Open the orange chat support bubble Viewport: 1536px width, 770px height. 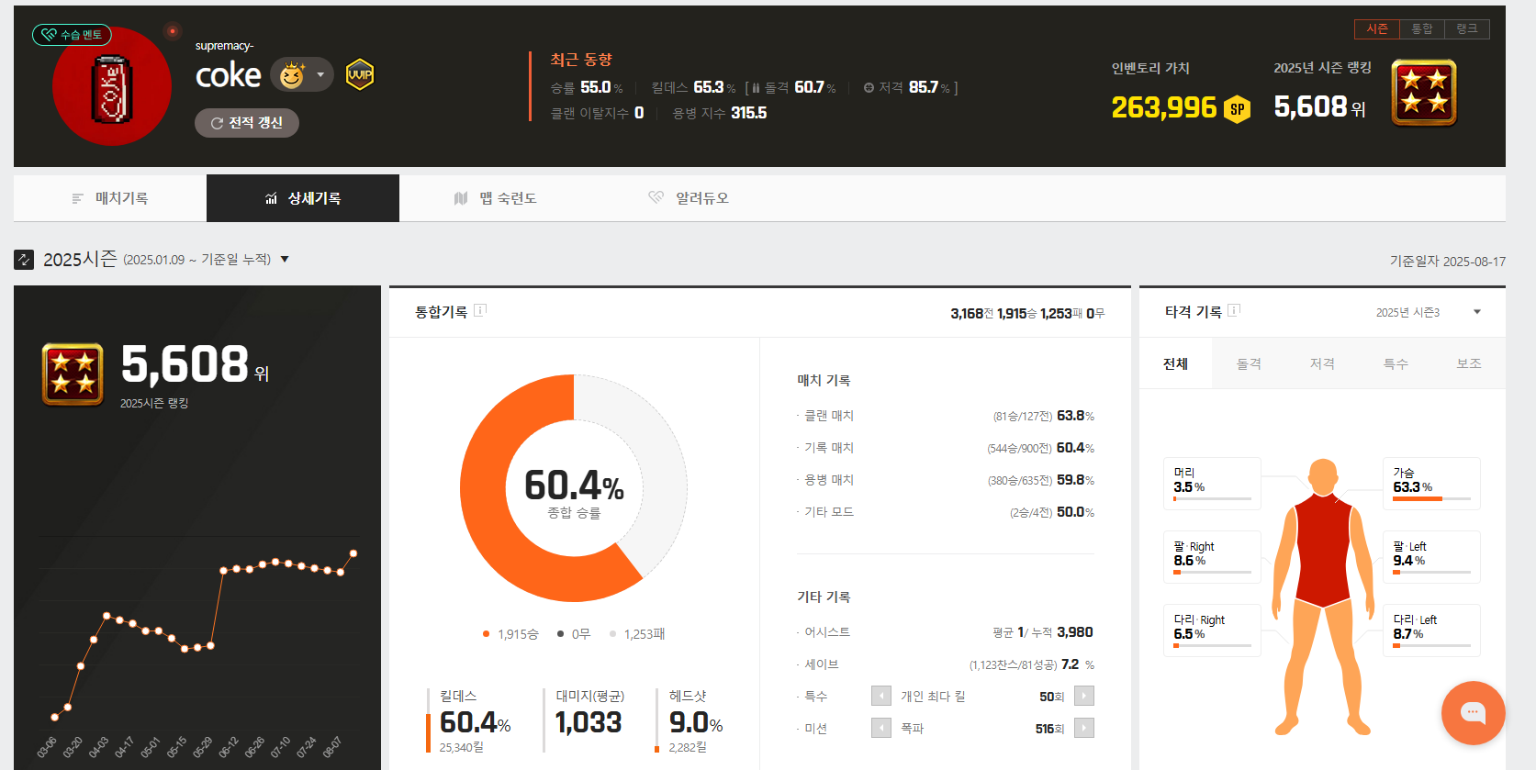[x=1473, y=712]
